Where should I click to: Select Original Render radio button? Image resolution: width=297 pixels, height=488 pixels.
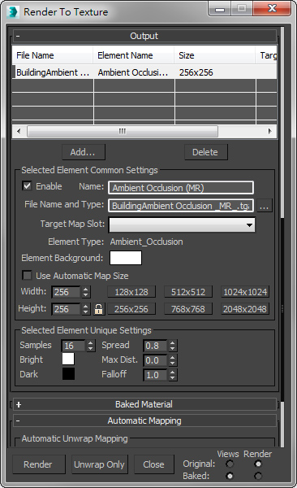[x=257, y=464]
